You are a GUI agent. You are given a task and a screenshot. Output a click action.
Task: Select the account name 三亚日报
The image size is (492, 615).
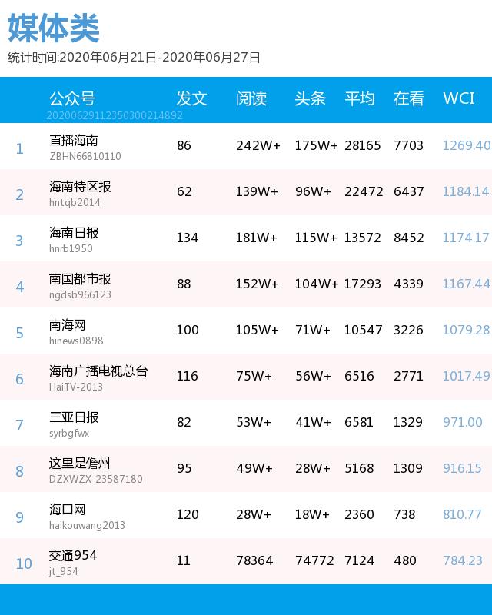point(74,417)
